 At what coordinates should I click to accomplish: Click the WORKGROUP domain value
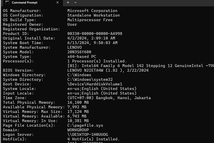pos(78,130)
